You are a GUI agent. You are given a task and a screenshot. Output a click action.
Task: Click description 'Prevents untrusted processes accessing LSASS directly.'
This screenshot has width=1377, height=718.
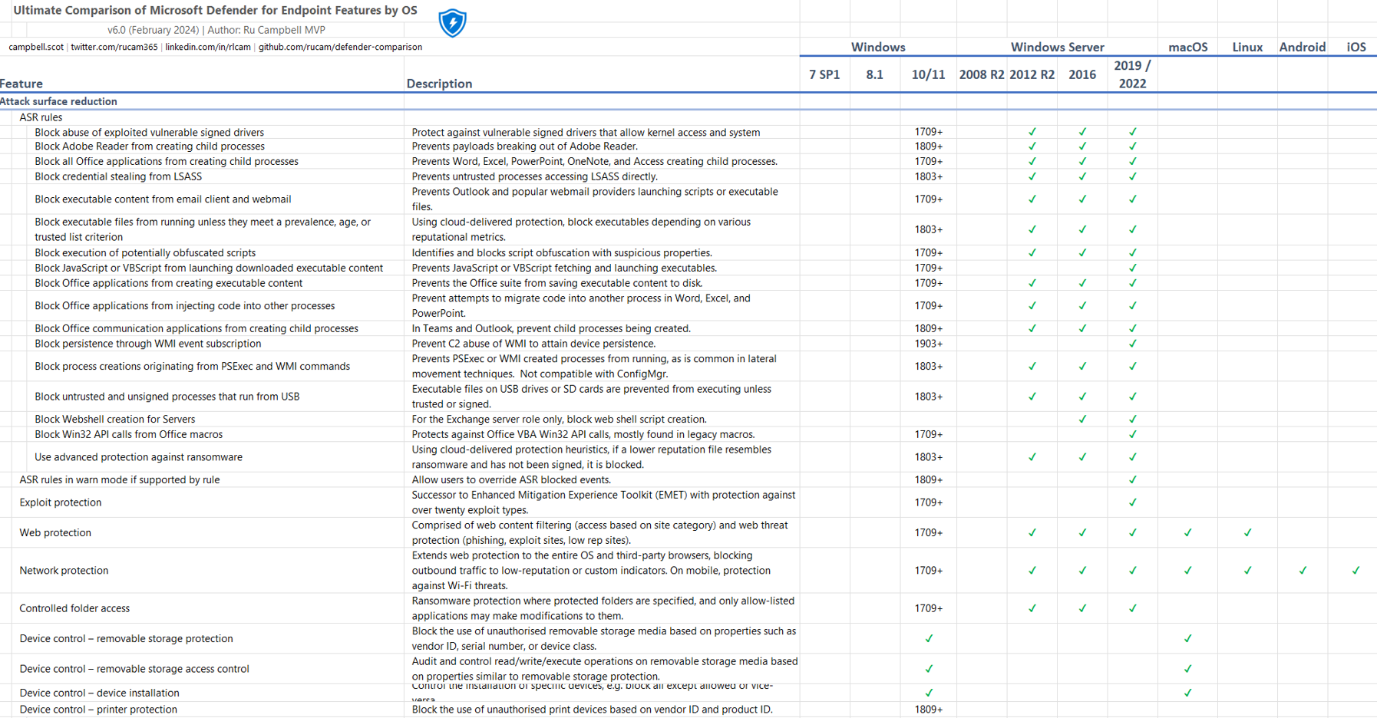click(x=534, y=176)
